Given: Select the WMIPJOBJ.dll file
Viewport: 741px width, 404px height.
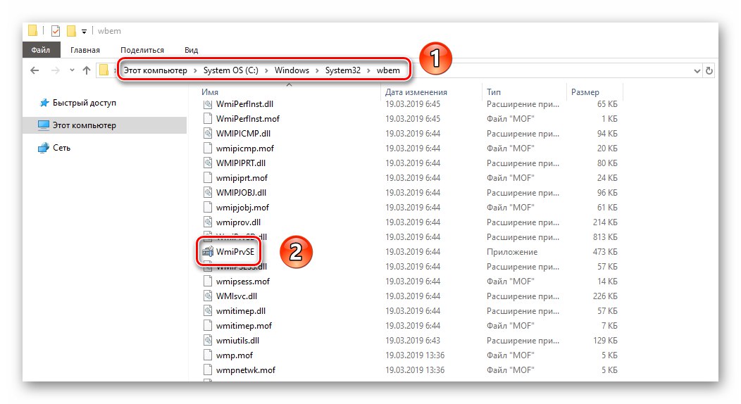Looking at the screenshot, I should click(241, 193).
